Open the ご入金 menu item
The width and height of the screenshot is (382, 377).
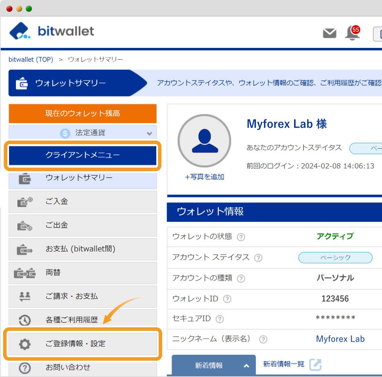click(x=83, y=202)
